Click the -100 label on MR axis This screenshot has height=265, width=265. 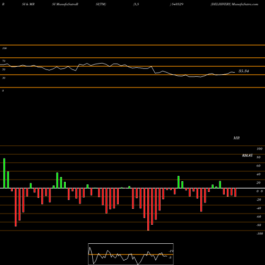coord(260,234)
